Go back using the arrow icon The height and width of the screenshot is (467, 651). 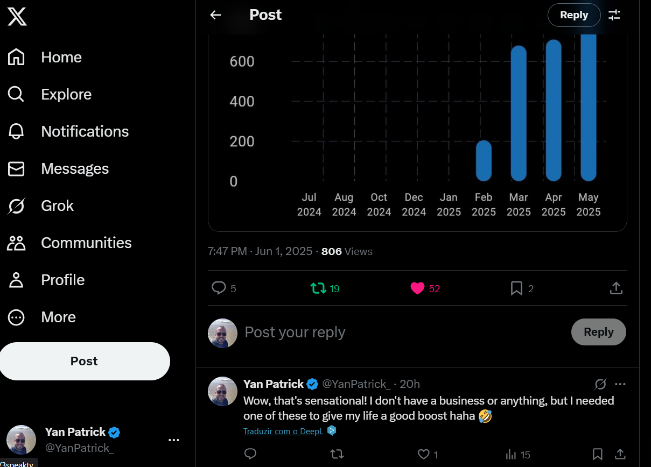[215, 15]
